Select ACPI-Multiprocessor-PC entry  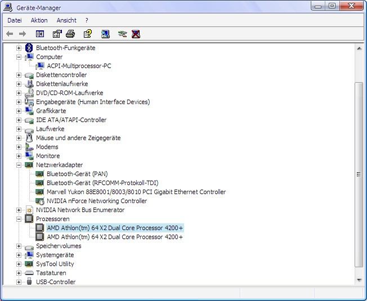coord(79,66)
